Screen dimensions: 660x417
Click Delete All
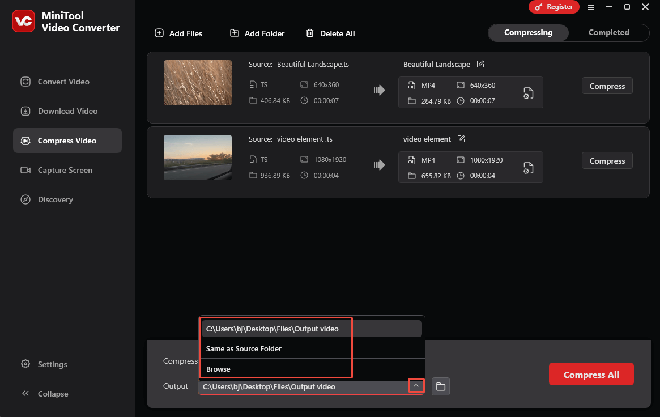[330, 33]
